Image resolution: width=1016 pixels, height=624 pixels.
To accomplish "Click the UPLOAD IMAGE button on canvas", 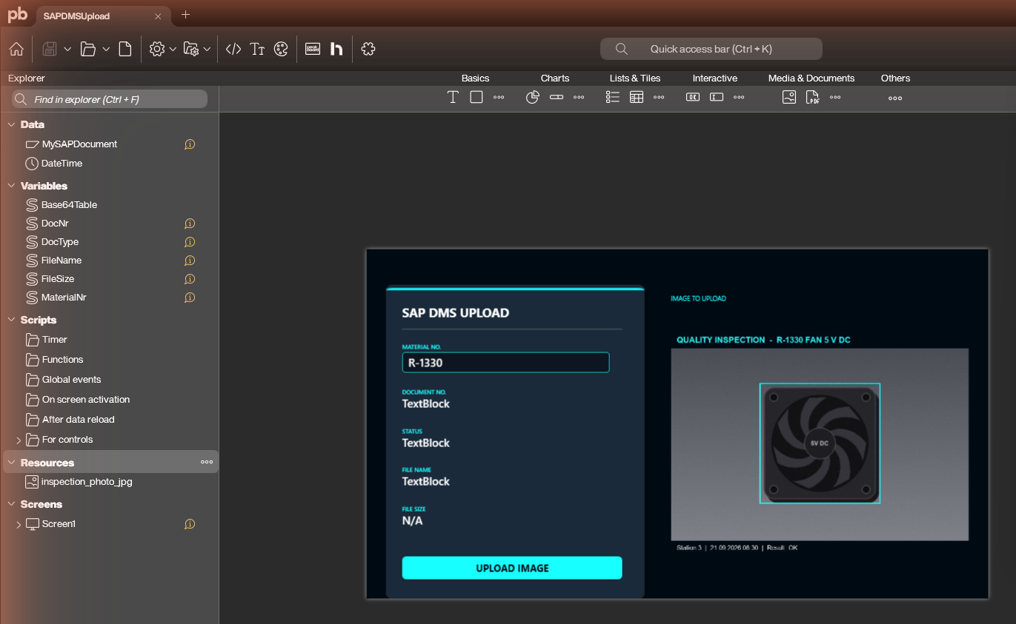I will pyautogui.click(x=512, y=568).
